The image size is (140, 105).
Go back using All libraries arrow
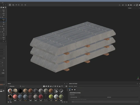click(8, 86)
